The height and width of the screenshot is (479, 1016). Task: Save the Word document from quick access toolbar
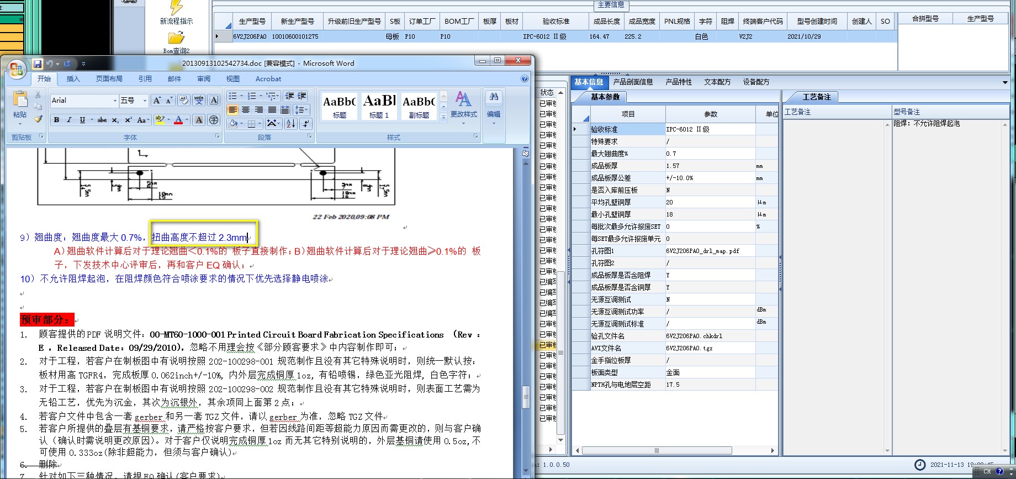click(37, 64)
